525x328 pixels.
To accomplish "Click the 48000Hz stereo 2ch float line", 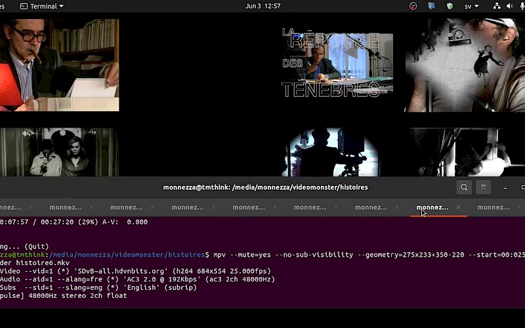I will tap(77, 296).
